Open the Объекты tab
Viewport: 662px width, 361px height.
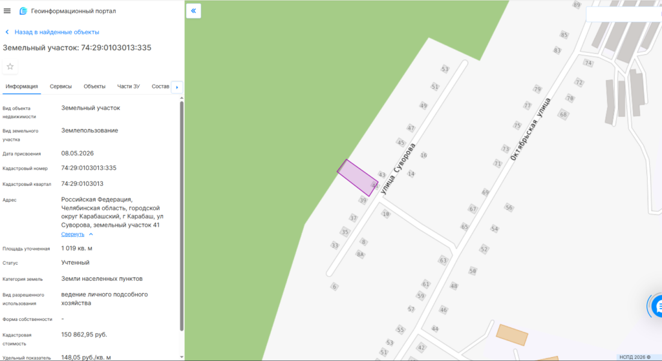pos(94,87)
